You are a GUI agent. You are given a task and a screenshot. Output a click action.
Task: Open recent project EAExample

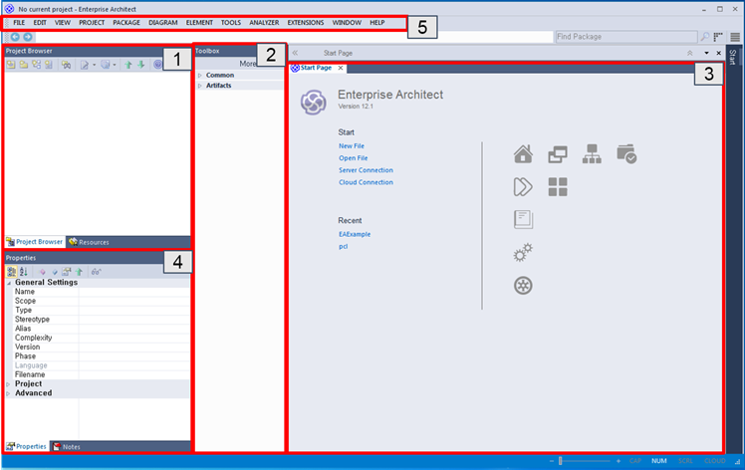[355, 234]
